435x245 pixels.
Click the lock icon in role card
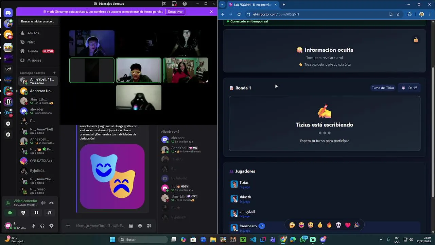tap(416, 40)
